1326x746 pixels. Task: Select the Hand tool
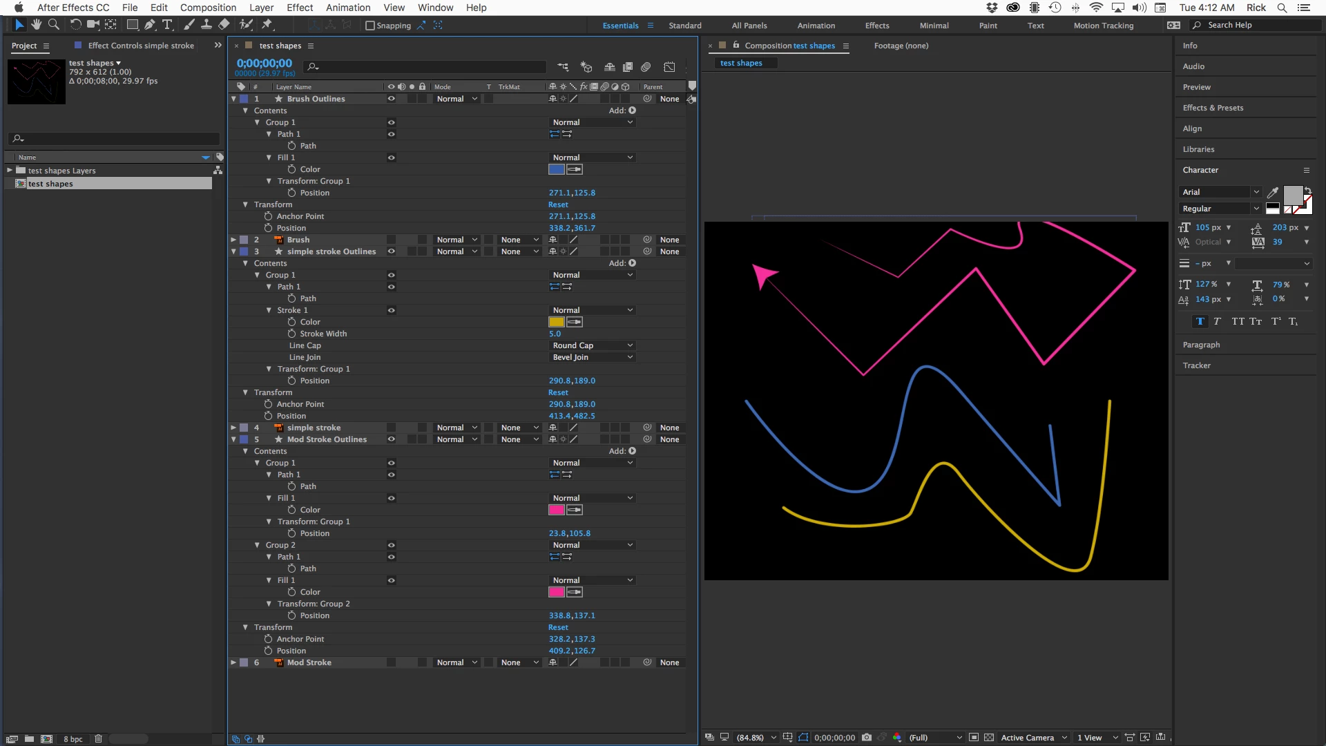(x=36, y=25)
